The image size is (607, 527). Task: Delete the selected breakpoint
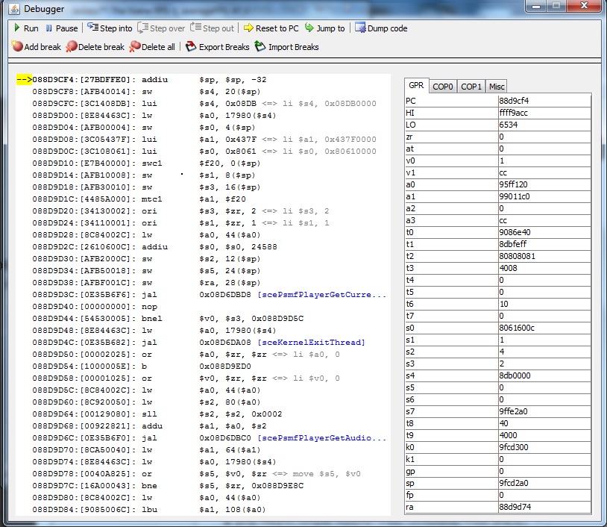(95, 47)
